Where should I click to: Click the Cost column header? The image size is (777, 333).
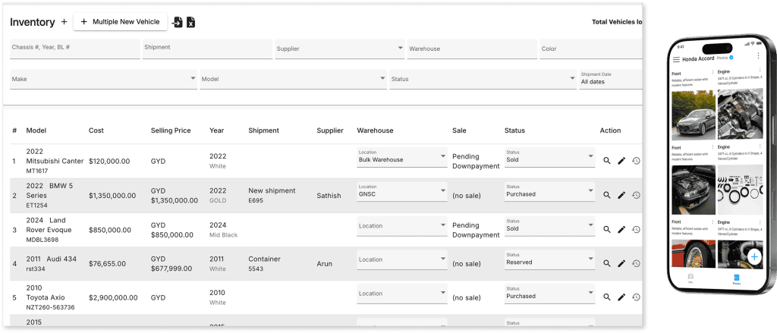(96, 130)
